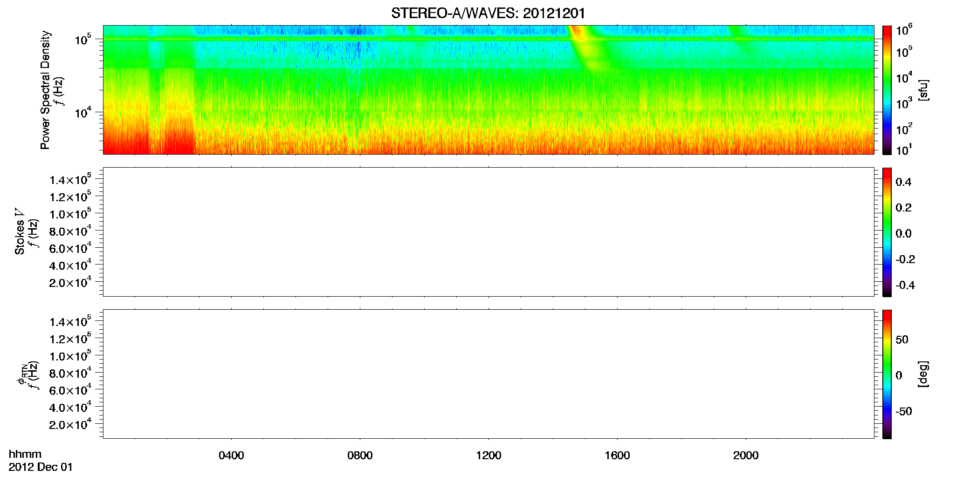Click the horizontal interference line at 10^5 Hz
The width and height of the screenshot is (977, 503).
click(x=488, y=39)
